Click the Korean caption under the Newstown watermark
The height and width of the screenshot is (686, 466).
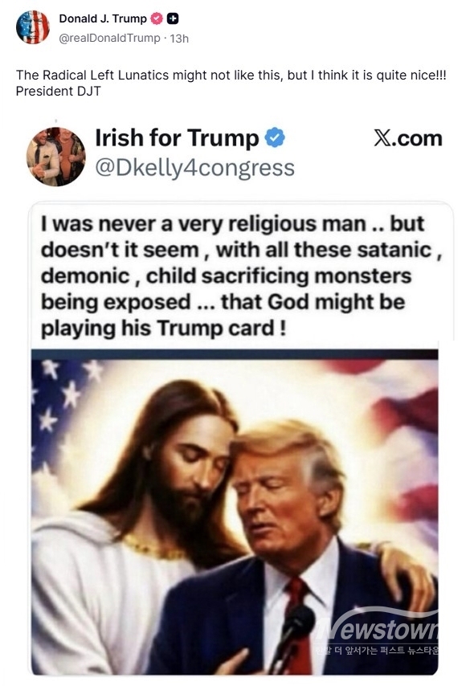[x=376, y=651]
